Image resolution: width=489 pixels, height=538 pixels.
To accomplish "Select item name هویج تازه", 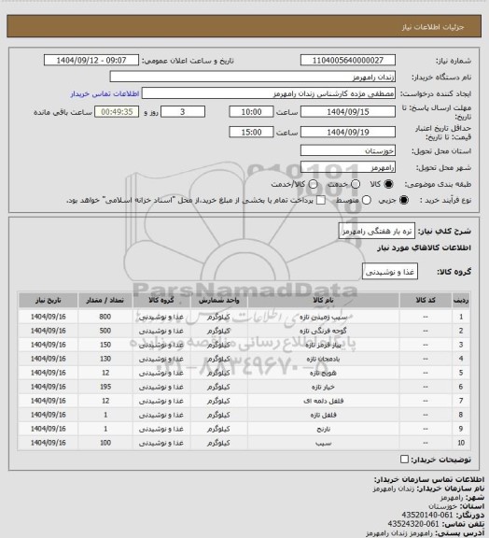I will (x=323, y=373).
